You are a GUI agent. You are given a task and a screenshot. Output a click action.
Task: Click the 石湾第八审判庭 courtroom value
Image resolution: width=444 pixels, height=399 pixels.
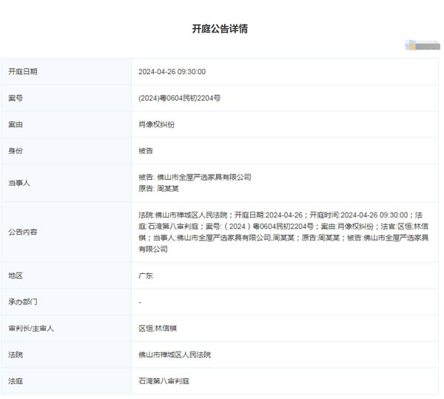164,380
